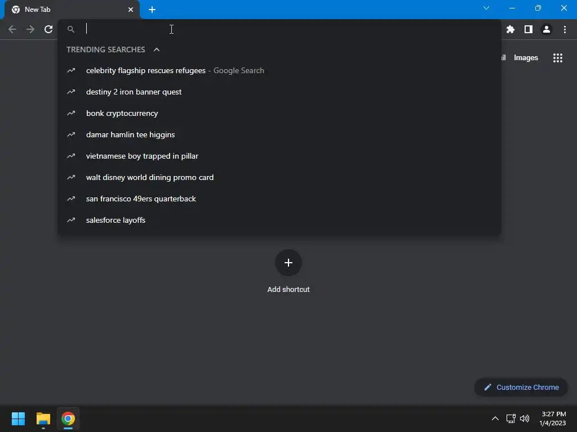The image size is (577, 432).
Task: Open the network status tray icon
Action: click(511, 418)
